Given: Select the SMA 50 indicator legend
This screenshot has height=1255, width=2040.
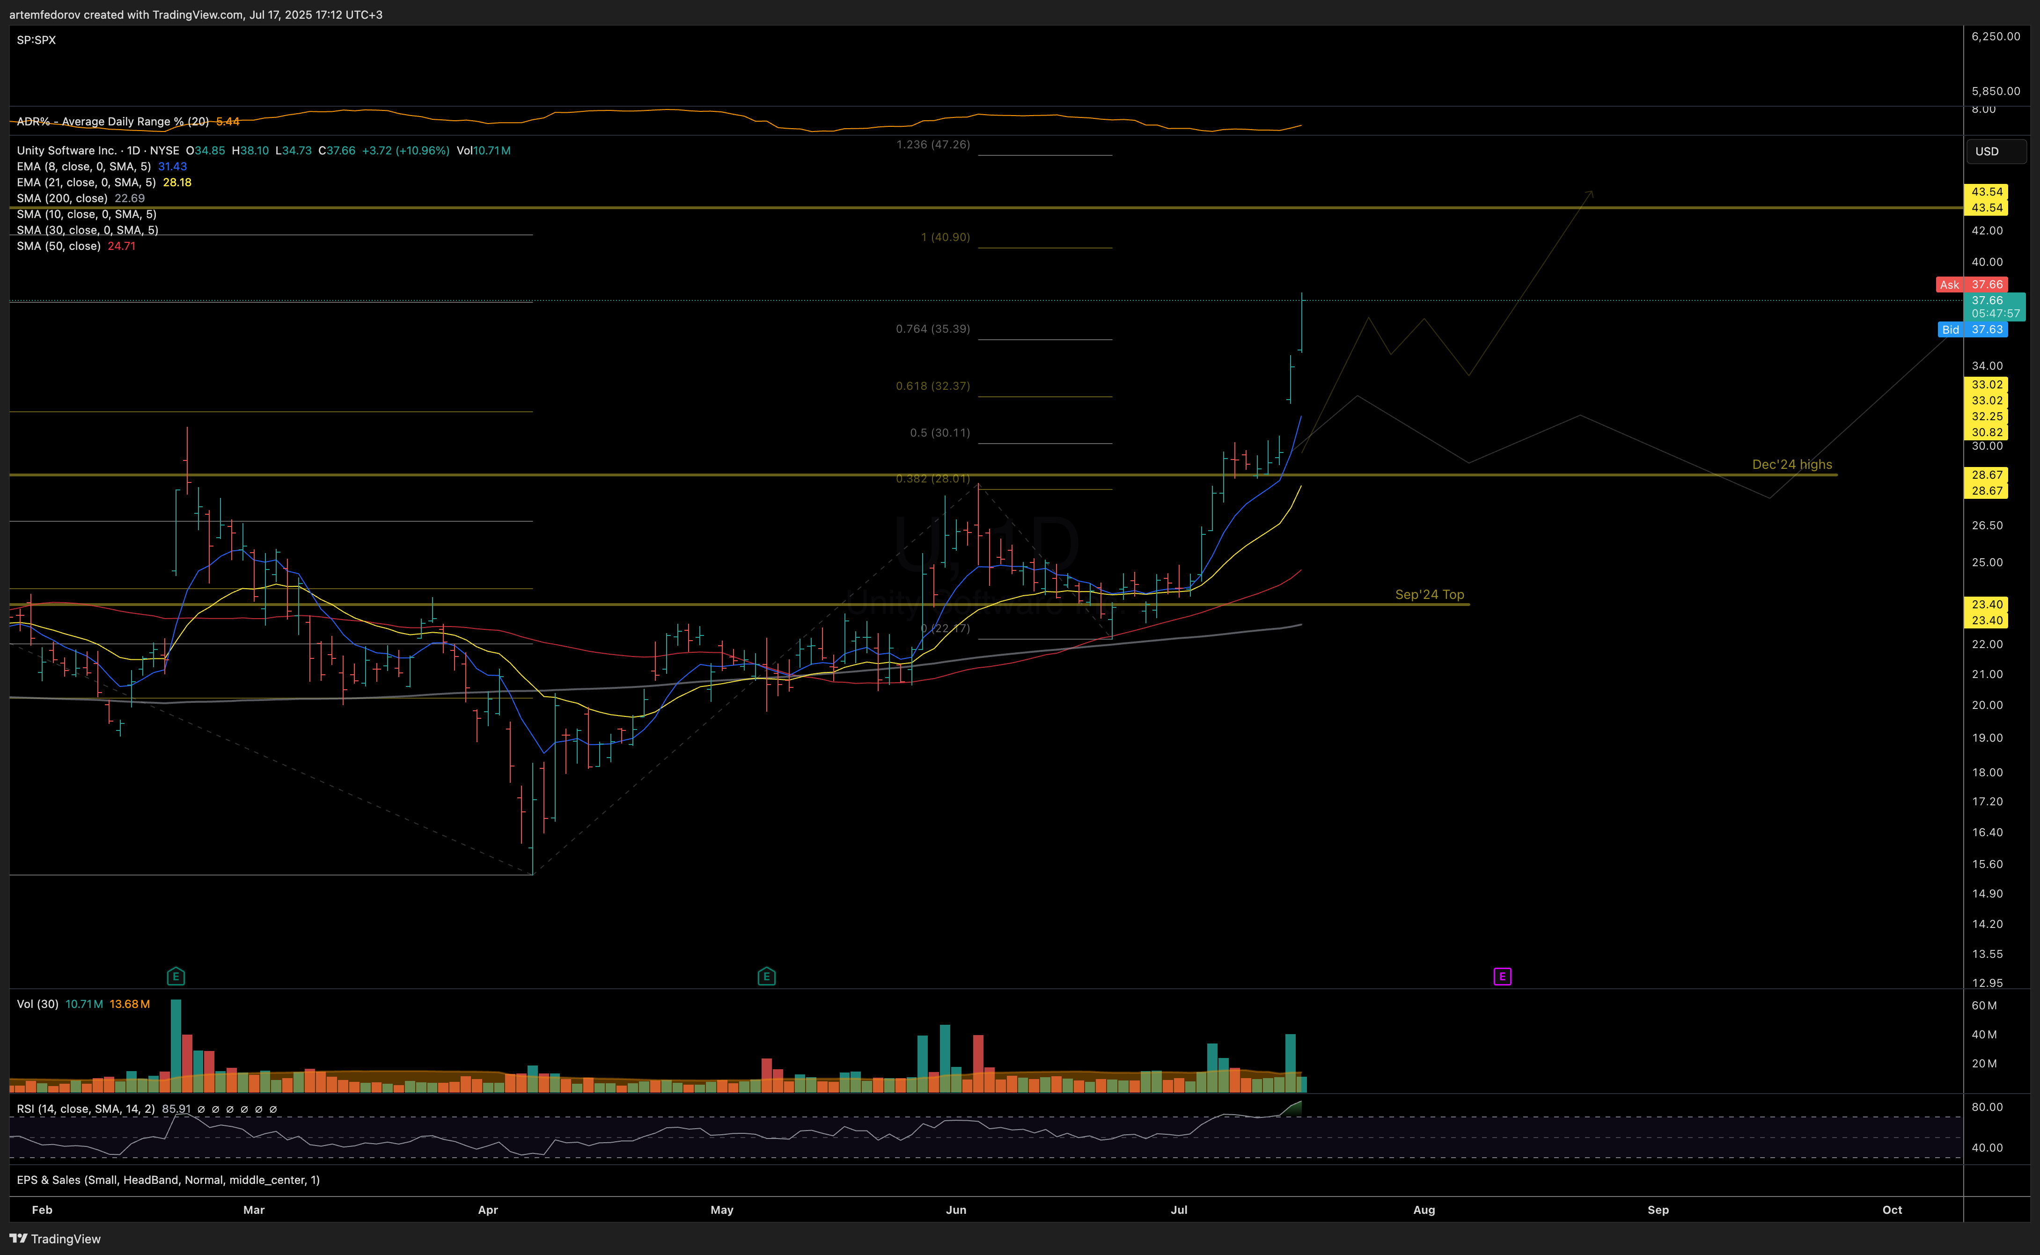Looking at the screenshot, I should (59, 246).
